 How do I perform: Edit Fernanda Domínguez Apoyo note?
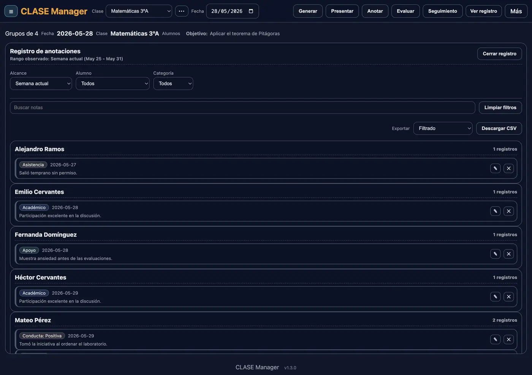pos(495,254)
